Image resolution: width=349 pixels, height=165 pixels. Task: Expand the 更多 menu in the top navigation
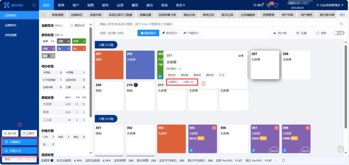pos(180,5)
